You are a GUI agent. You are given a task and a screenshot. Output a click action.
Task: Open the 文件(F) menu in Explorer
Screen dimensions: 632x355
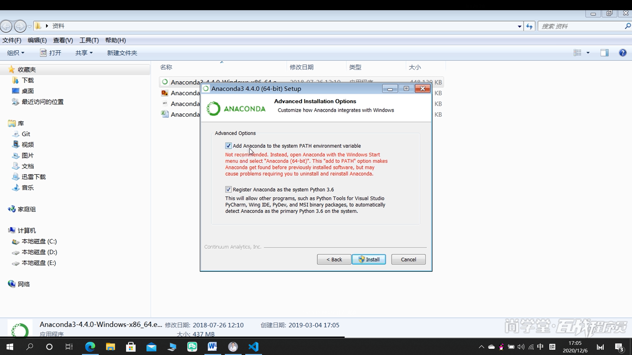tap(12, 40)
